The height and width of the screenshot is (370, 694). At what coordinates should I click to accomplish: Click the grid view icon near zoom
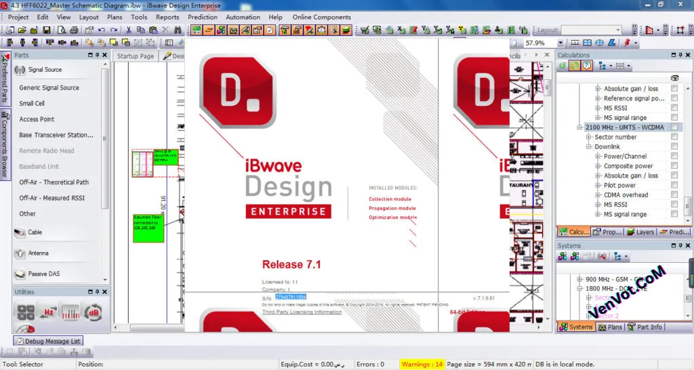click(587, 43)
